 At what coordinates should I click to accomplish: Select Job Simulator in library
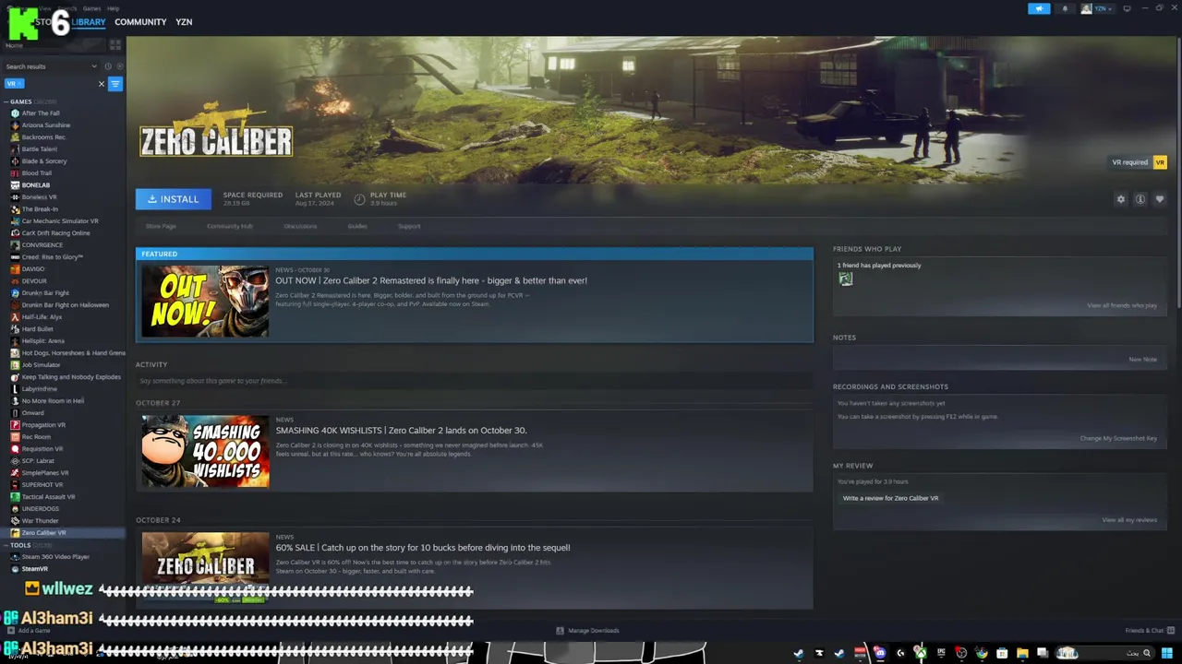tap(41, 365)
